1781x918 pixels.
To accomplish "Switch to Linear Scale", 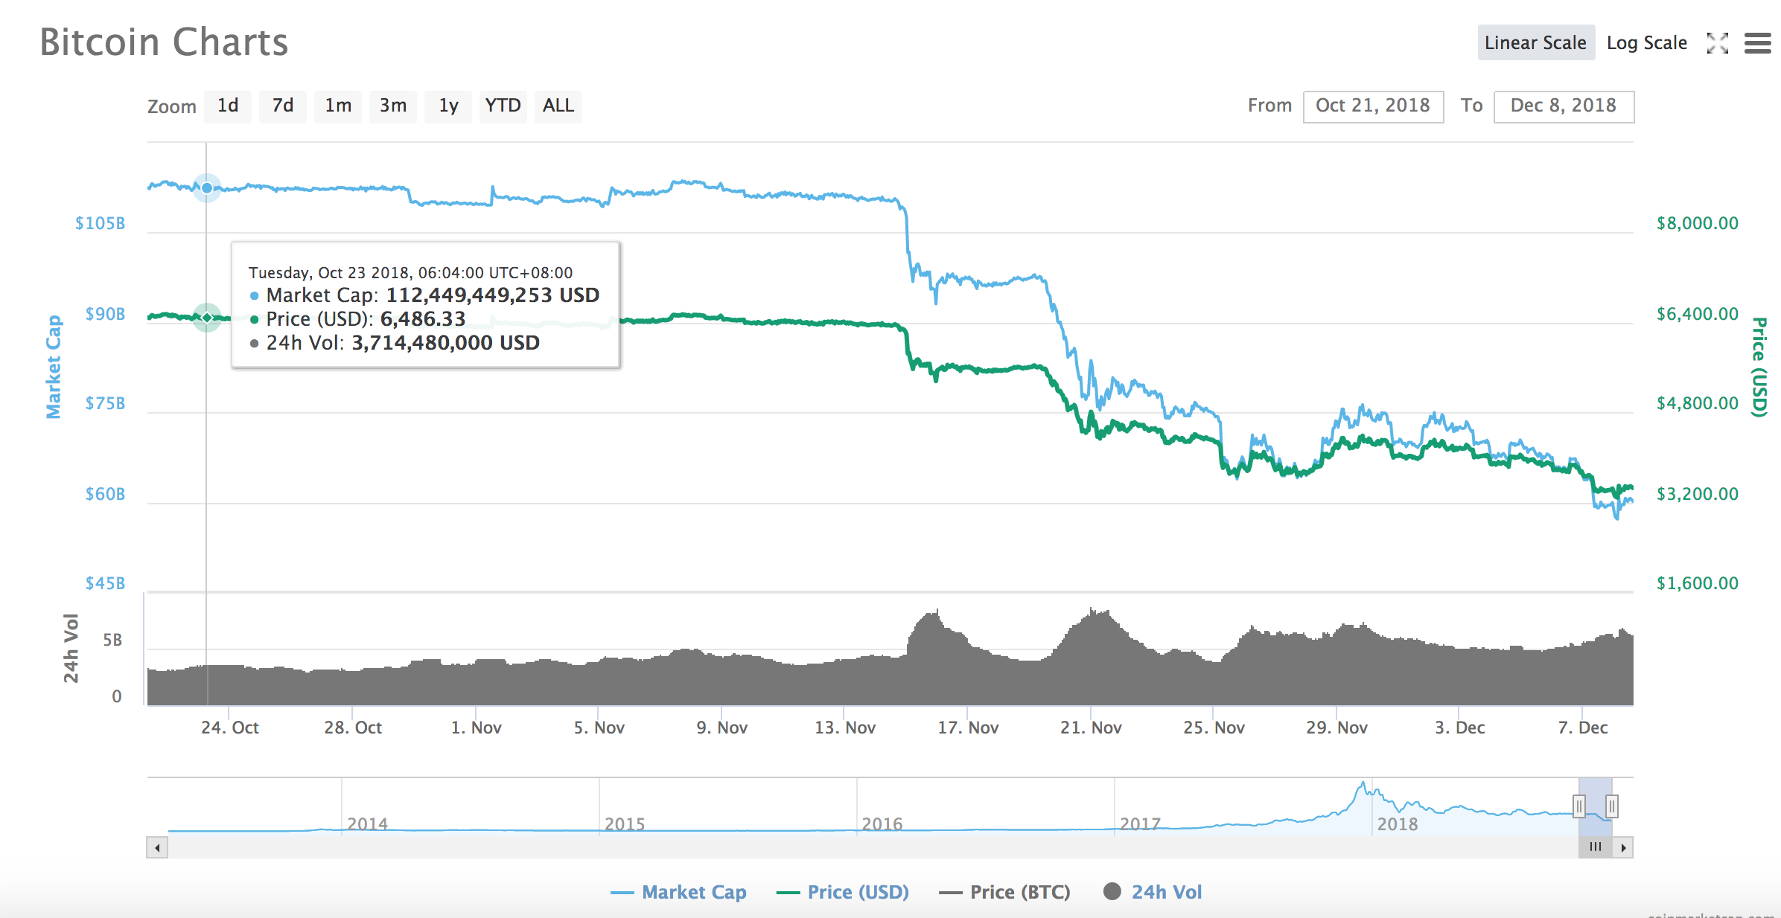I will (x=1535, y=42).
